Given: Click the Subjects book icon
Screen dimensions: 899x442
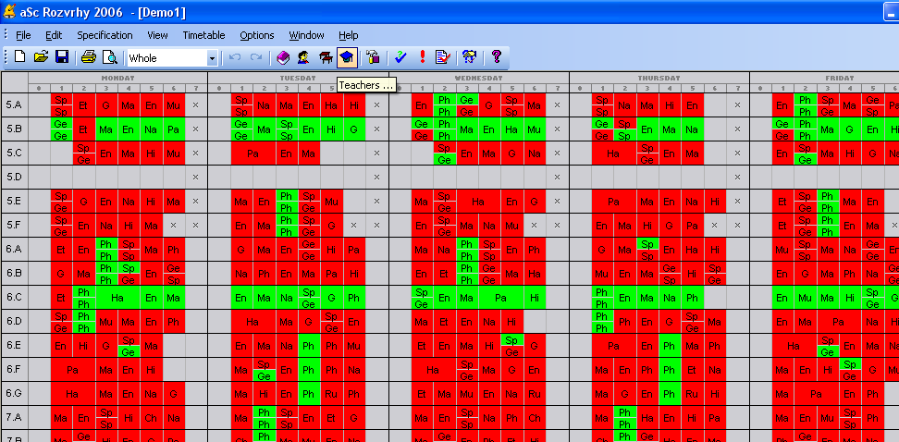Looking at the screenshot, I should coord(284,57).
